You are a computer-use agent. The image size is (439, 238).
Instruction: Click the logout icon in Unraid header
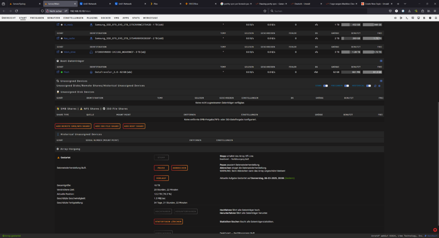pos(401,18)
